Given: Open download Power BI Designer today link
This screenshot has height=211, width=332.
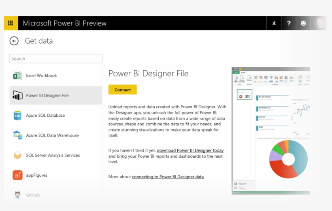Looking at the screenshot, I should 190,150.
